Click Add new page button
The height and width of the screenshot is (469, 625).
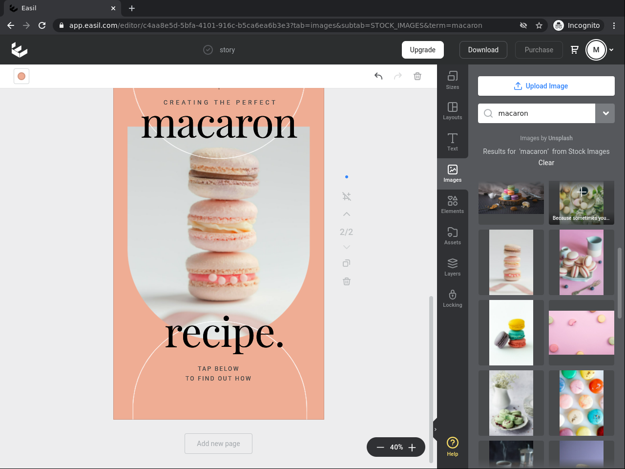tap(219, 444)
